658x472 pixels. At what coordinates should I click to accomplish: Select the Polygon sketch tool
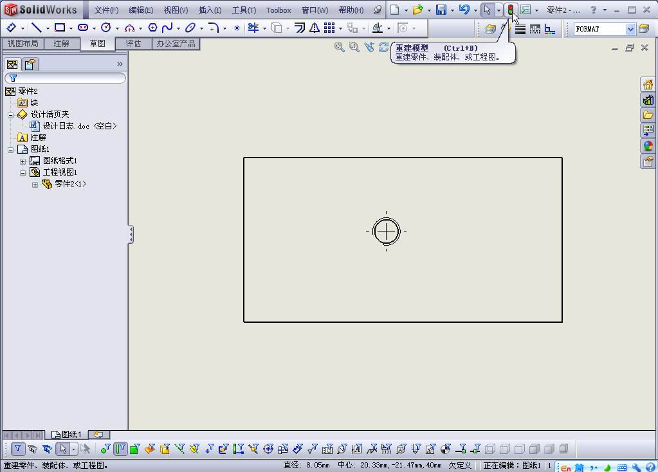(152, 28)
